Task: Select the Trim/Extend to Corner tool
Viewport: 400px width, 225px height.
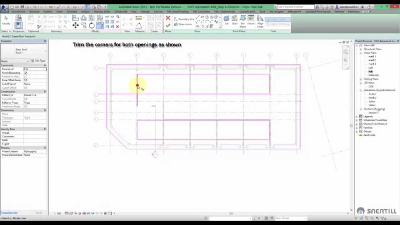Action: 100,26
